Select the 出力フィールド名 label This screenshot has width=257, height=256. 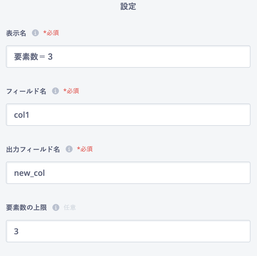33,149
